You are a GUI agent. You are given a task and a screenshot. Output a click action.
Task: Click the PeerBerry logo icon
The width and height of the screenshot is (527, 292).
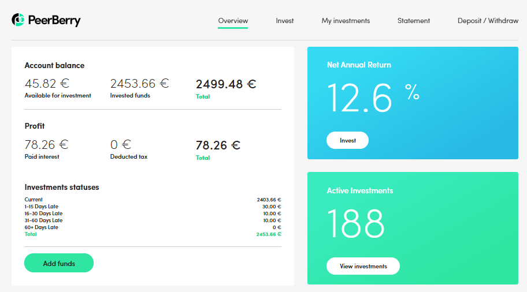tap(18, 20)
